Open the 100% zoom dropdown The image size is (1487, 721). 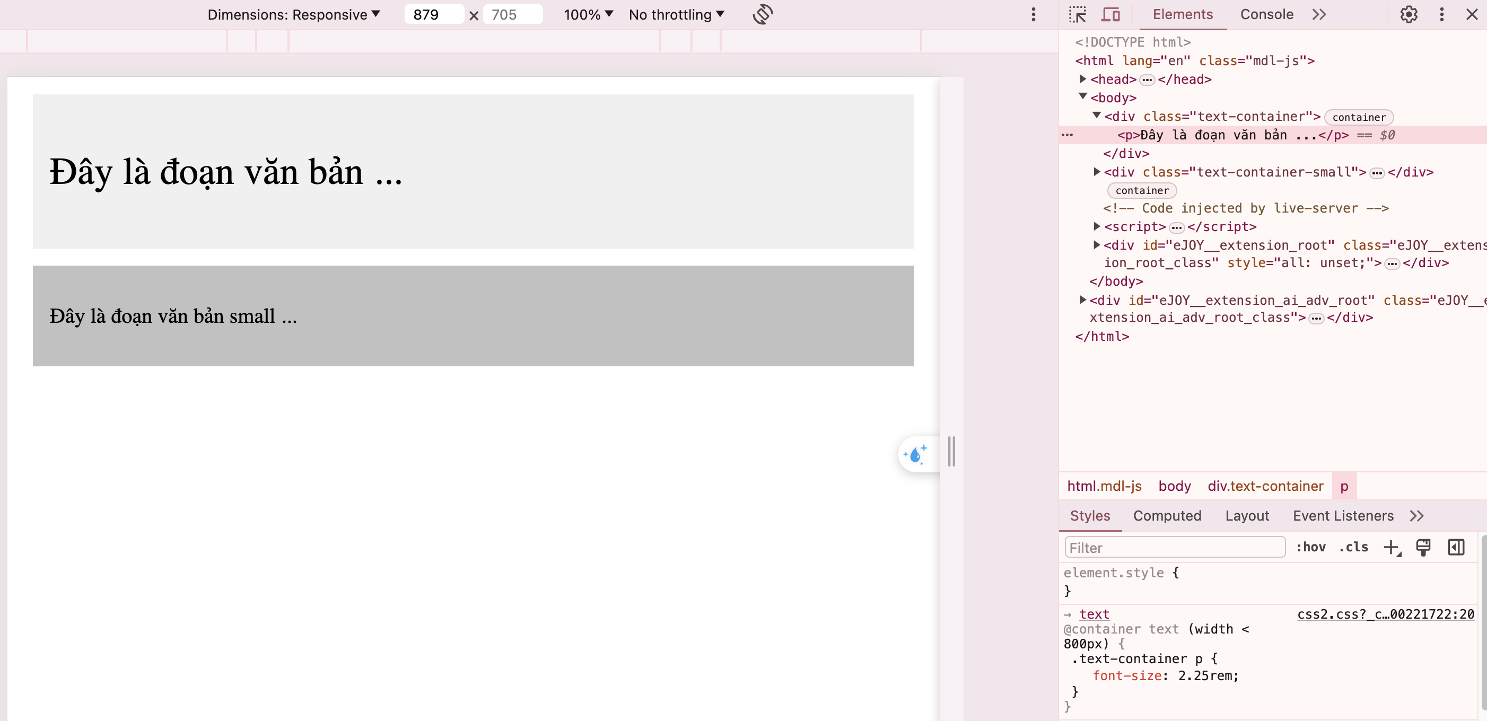pos(588,14)
